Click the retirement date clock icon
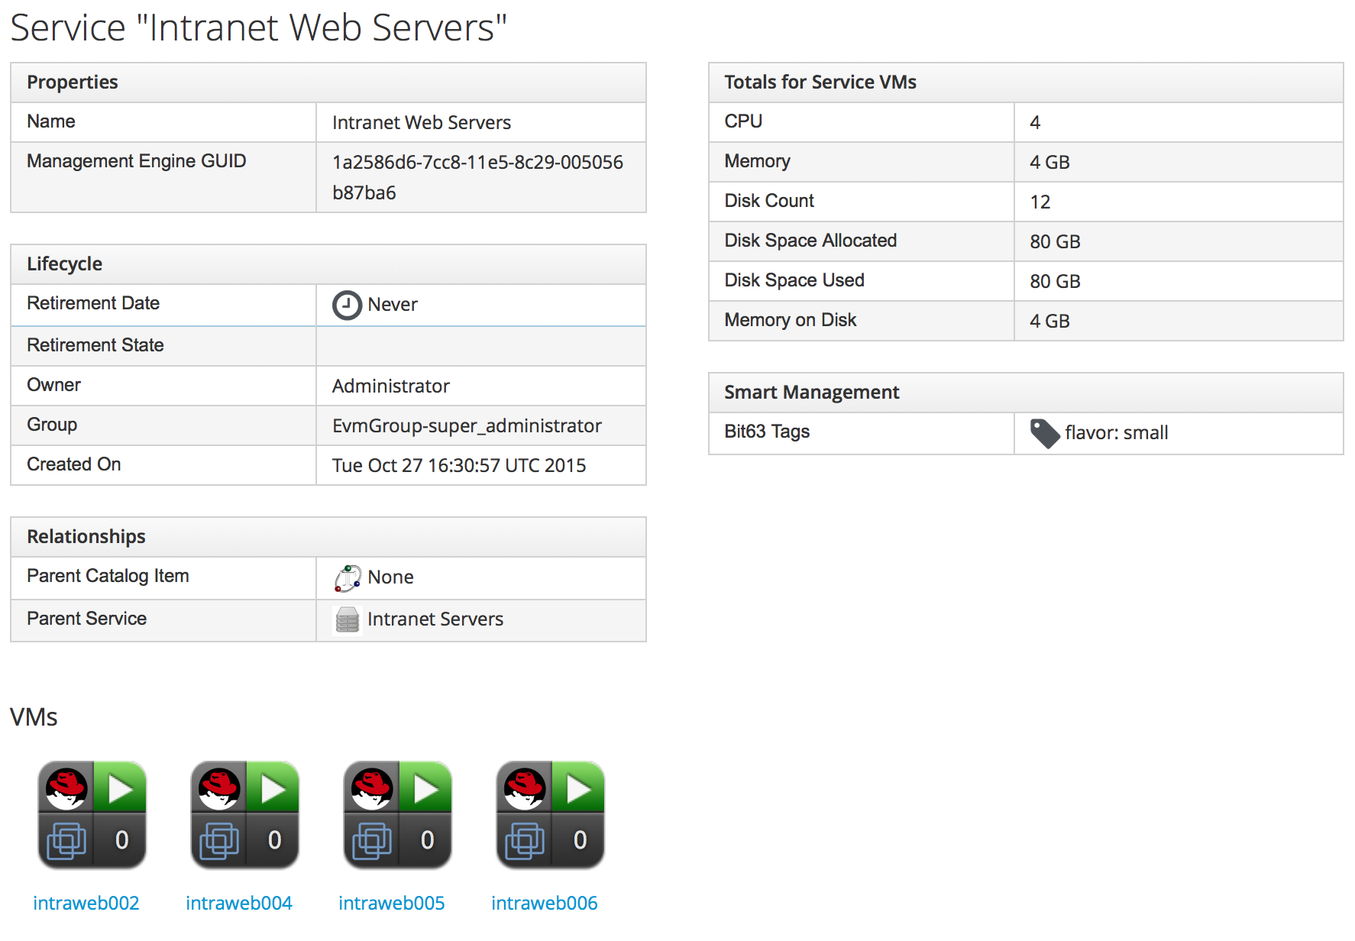The height and width of the screenshot is (941, 1355). [x=346, y=305]
